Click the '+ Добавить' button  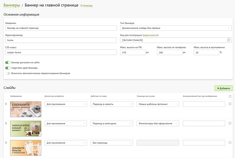coord(223,88)
